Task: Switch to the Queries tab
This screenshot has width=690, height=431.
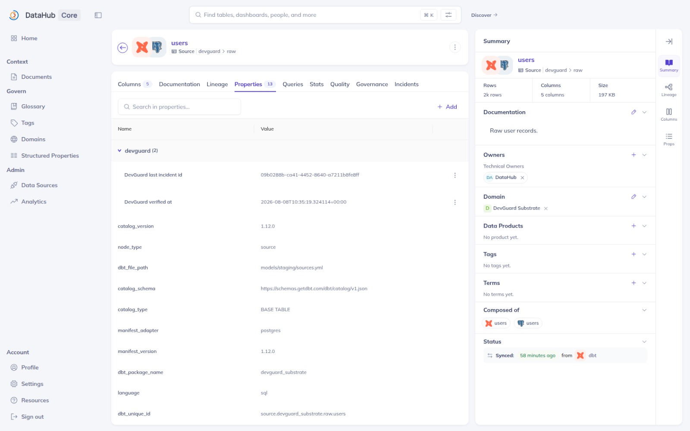Action: (x=293, y=84)
